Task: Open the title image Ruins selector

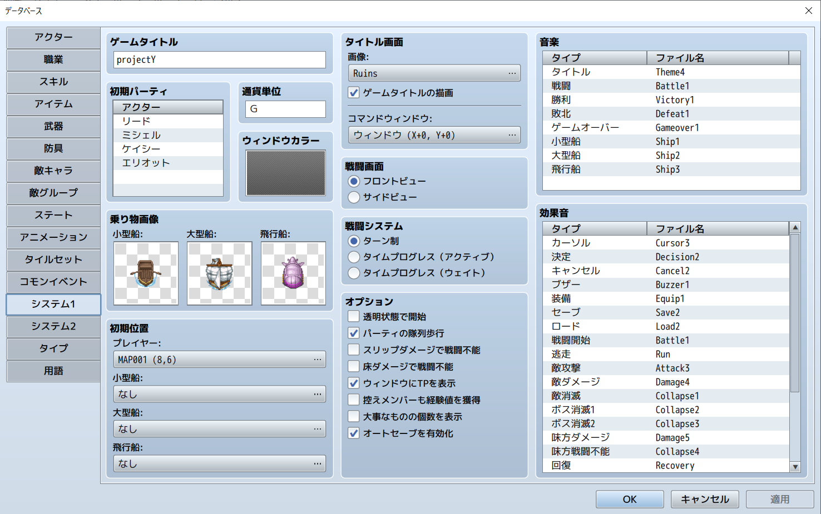Action: (434, 73)
